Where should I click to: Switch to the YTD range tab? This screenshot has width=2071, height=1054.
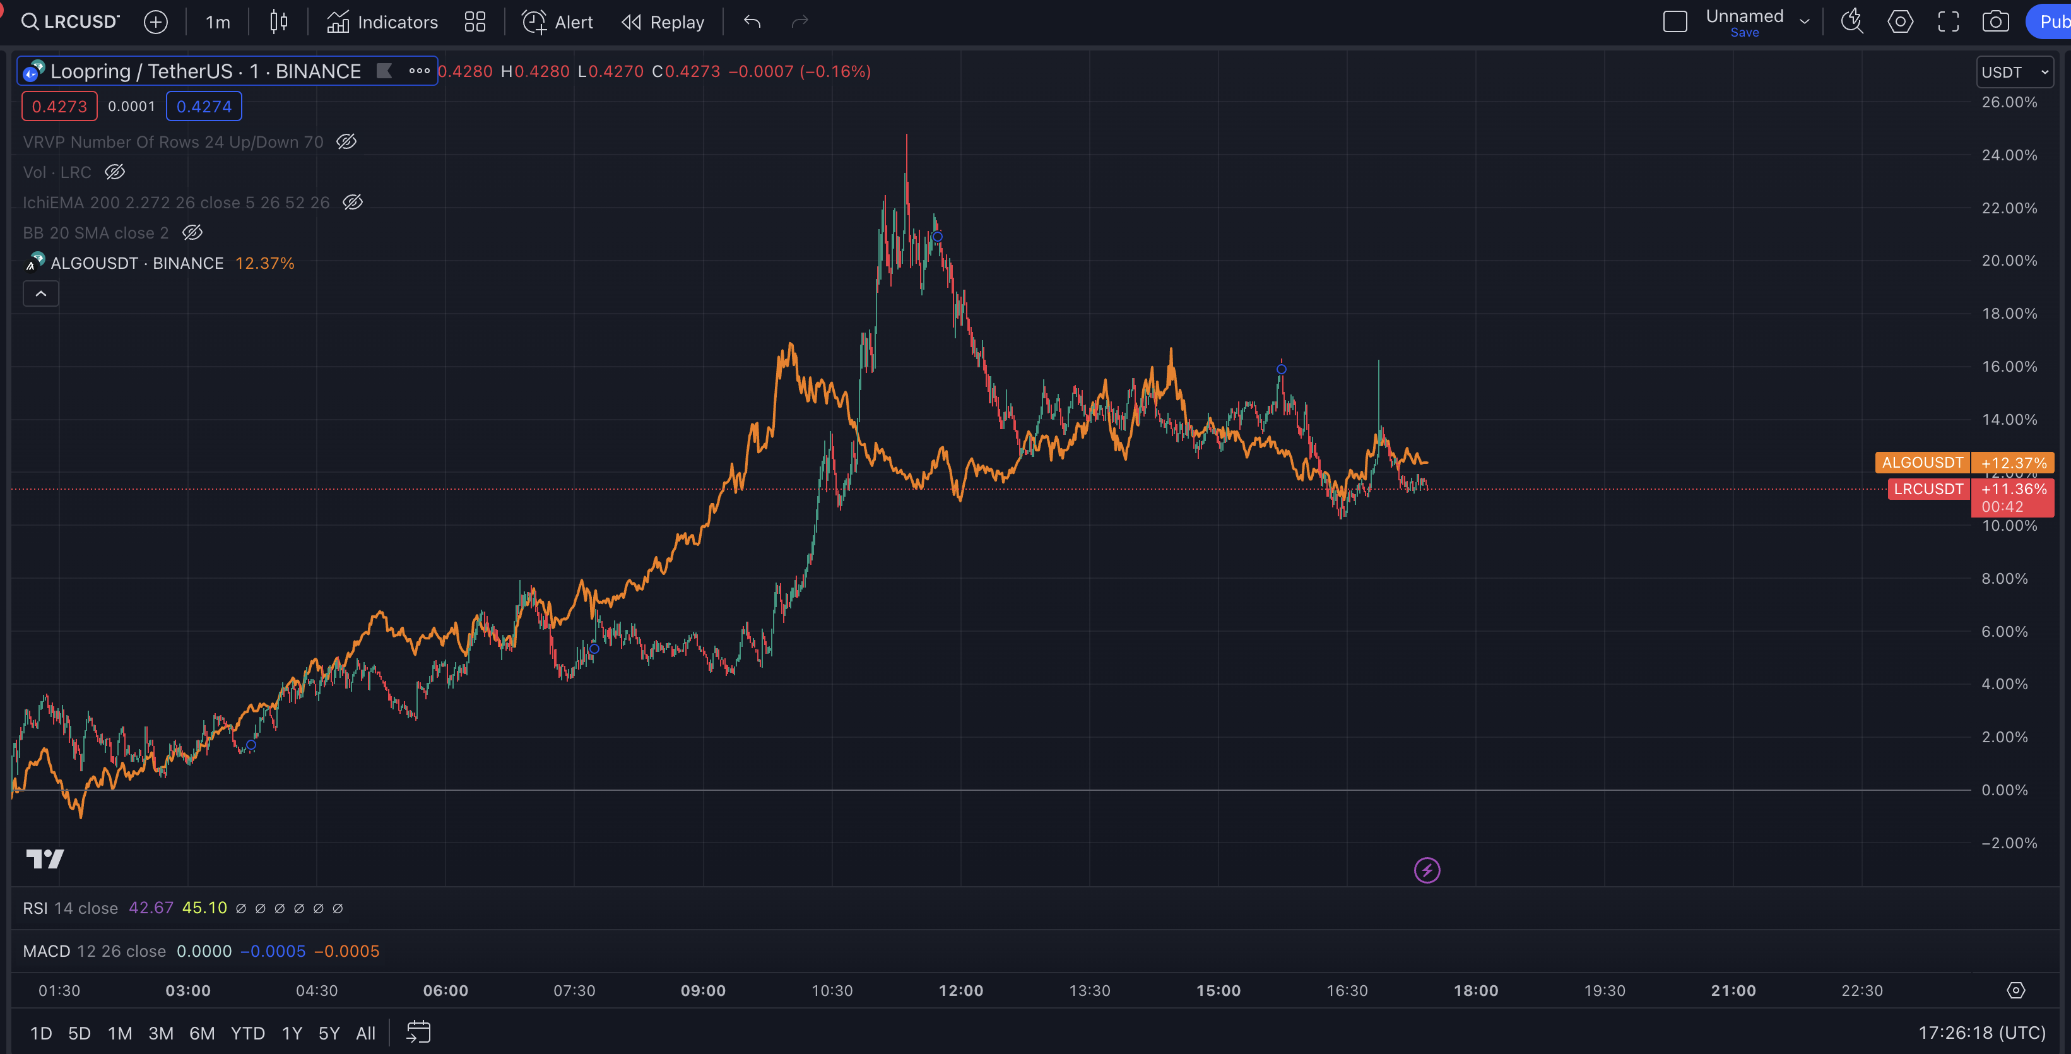[x=247, y=1033]
